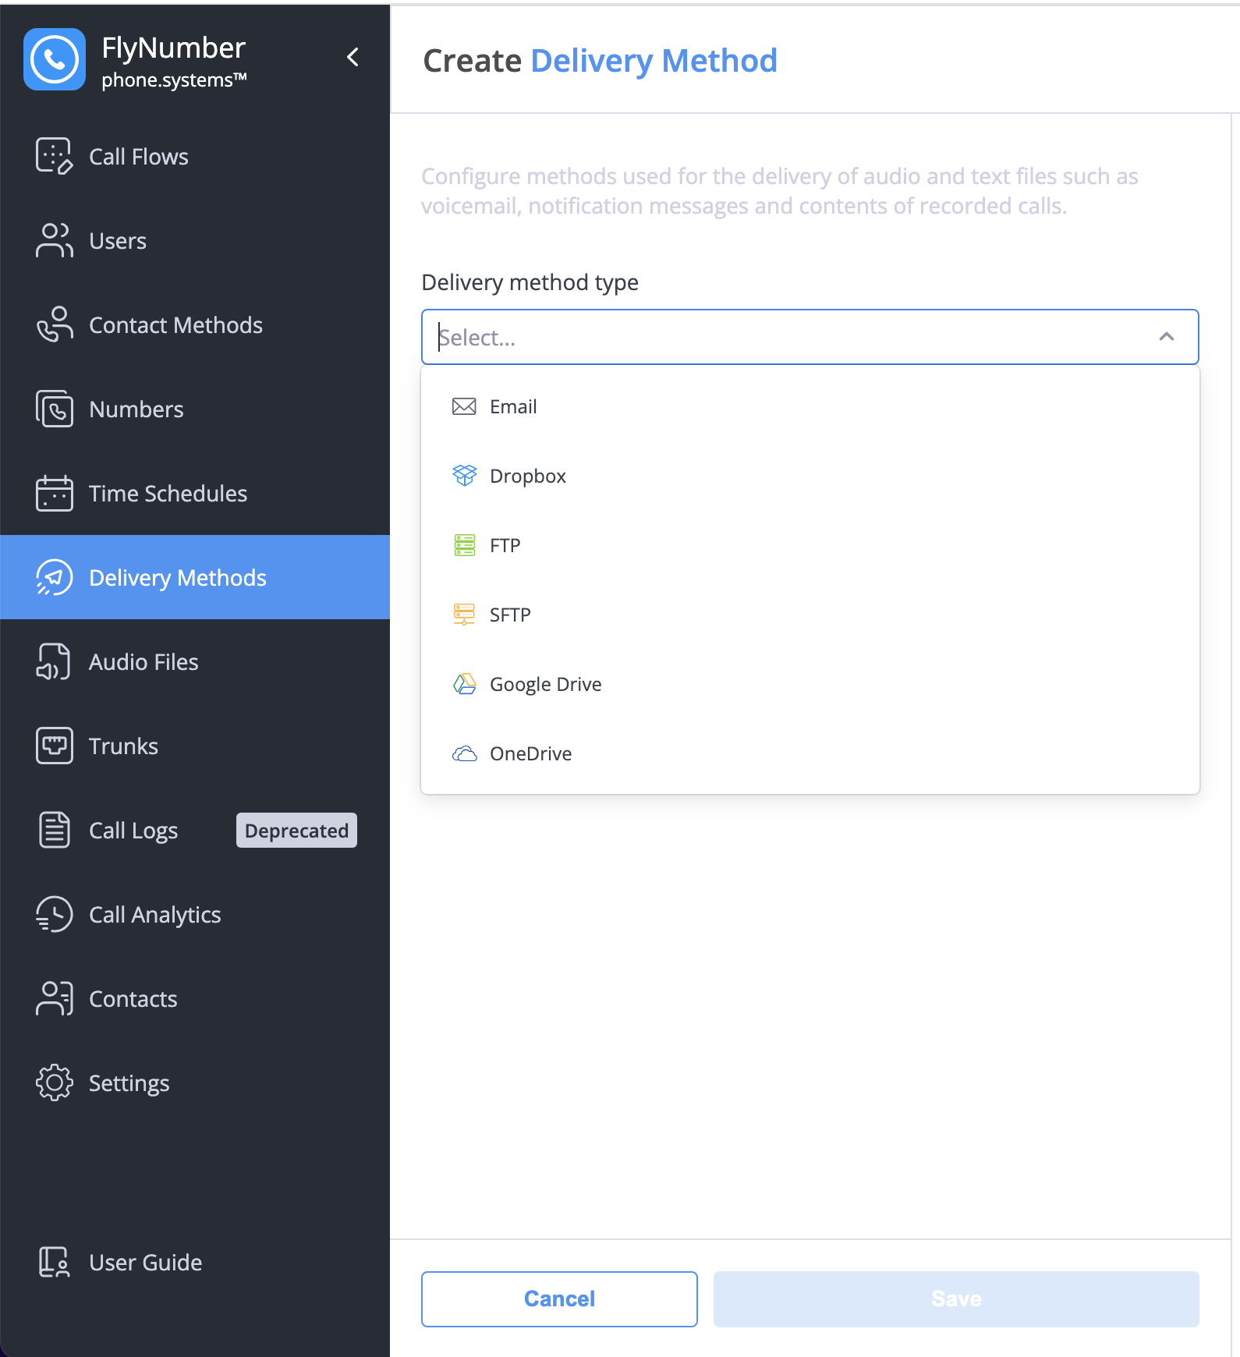
Task: Click the Create Delivery Method heading
Action: (600, 60)
